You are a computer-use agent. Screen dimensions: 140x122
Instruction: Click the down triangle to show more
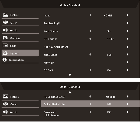coord(70,75)
